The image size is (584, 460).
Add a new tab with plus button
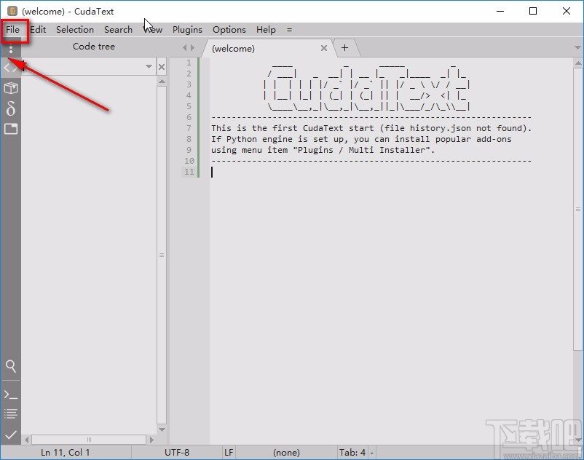pos(345,47)
